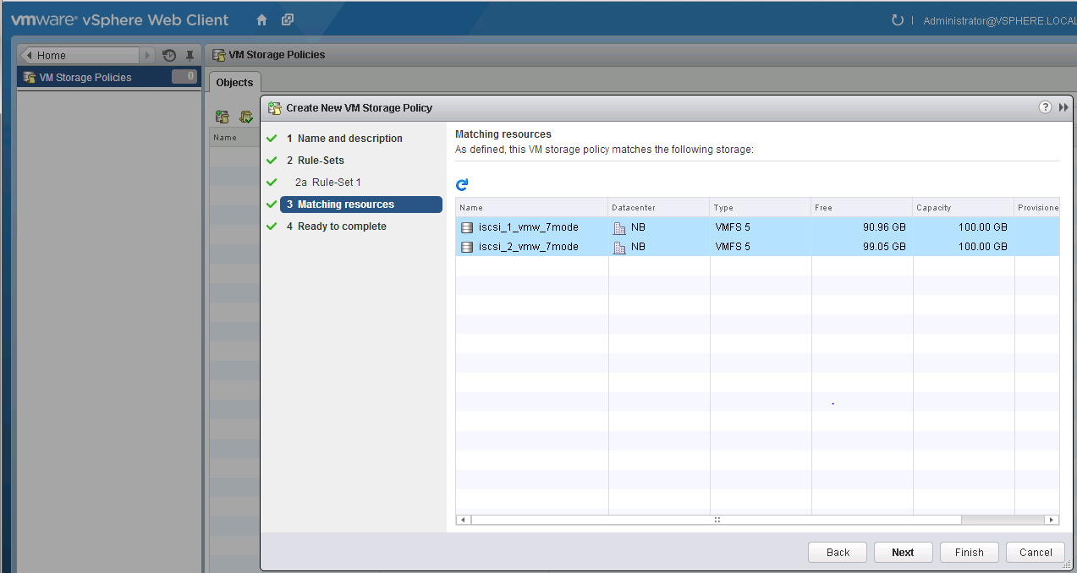Click Finish to create policy
The image size is (1077, 573).
[969, 553]
